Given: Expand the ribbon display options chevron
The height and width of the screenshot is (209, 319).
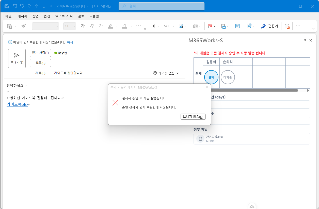Looking at the screenshot, I should pos(313,29).
